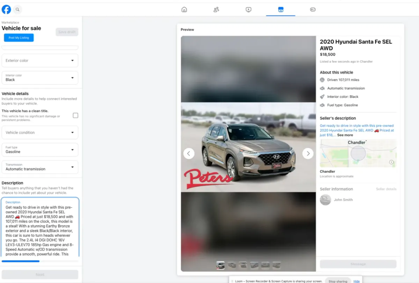Click the 2020 Hyundai Santa Fe title
419x283 pixels.
356,45
